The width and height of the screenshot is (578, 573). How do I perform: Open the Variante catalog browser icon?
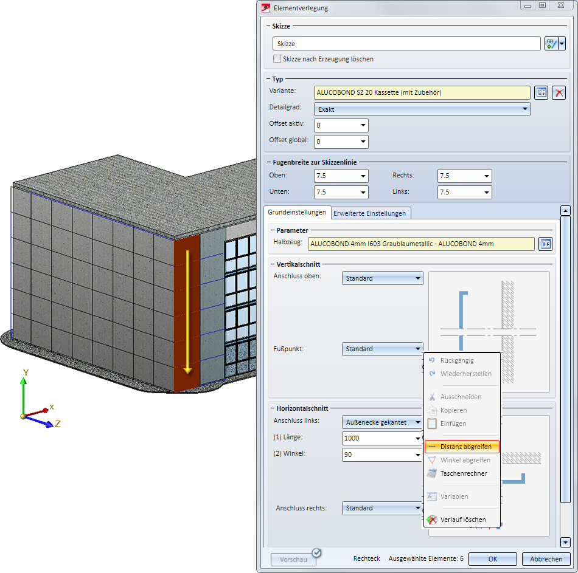pos(541,92)
